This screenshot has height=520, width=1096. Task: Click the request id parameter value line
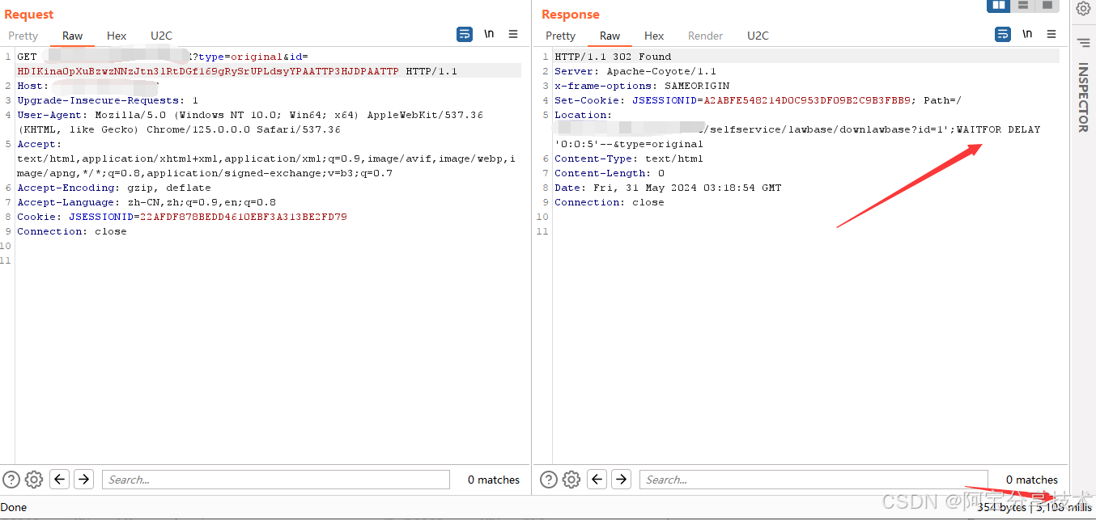pos(208,71)
